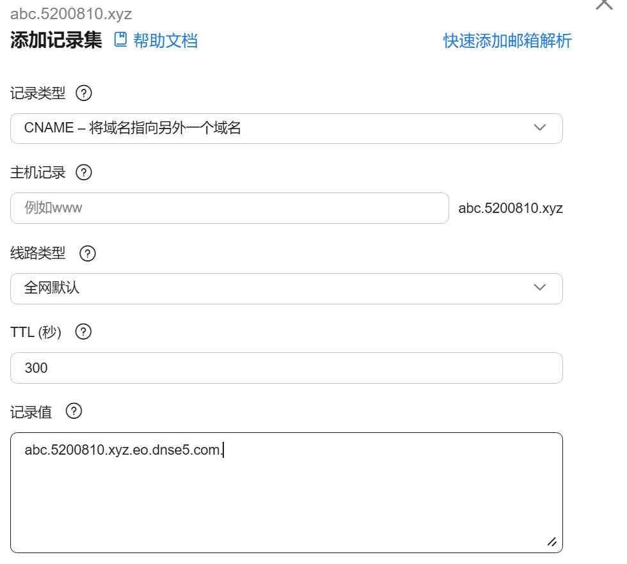Click the help icon next to 记录值
Viewport: 627px width, 564px height.
[x=74, y=412]
